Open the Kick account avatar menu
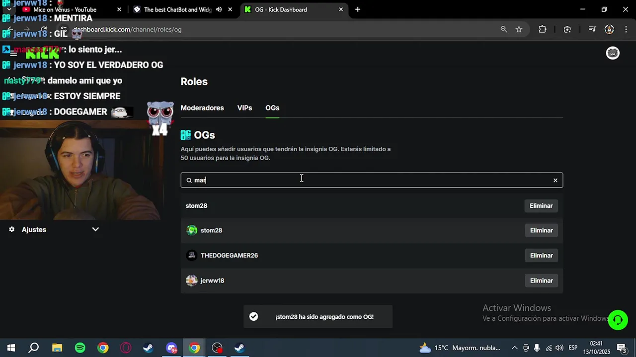 tap(613, 53)
